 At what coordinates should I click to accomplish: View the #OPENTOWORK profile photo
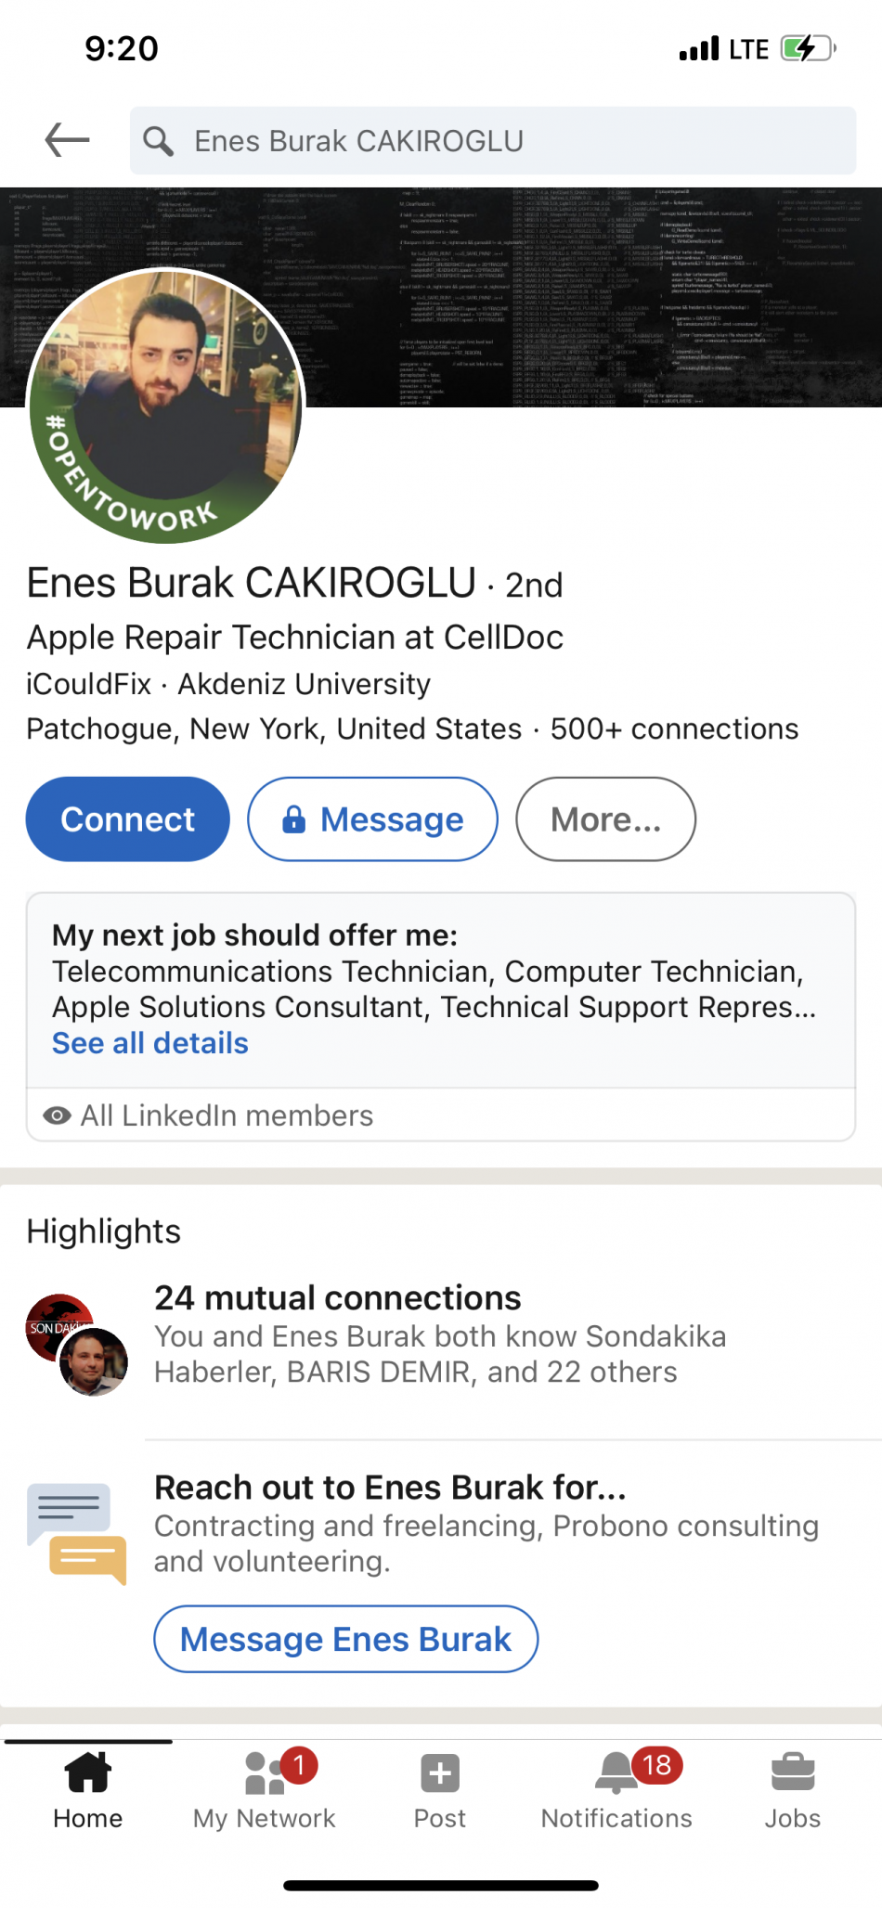tap(166, 406)
